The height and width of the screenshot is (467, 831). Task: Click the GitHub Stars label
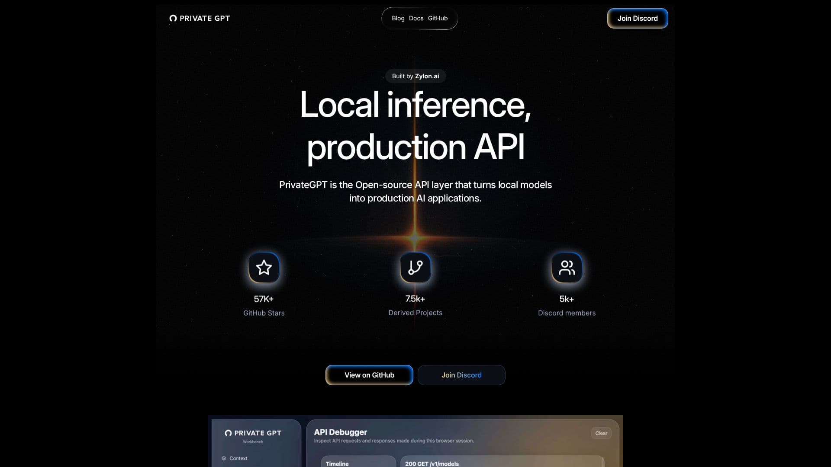(264, 313)
